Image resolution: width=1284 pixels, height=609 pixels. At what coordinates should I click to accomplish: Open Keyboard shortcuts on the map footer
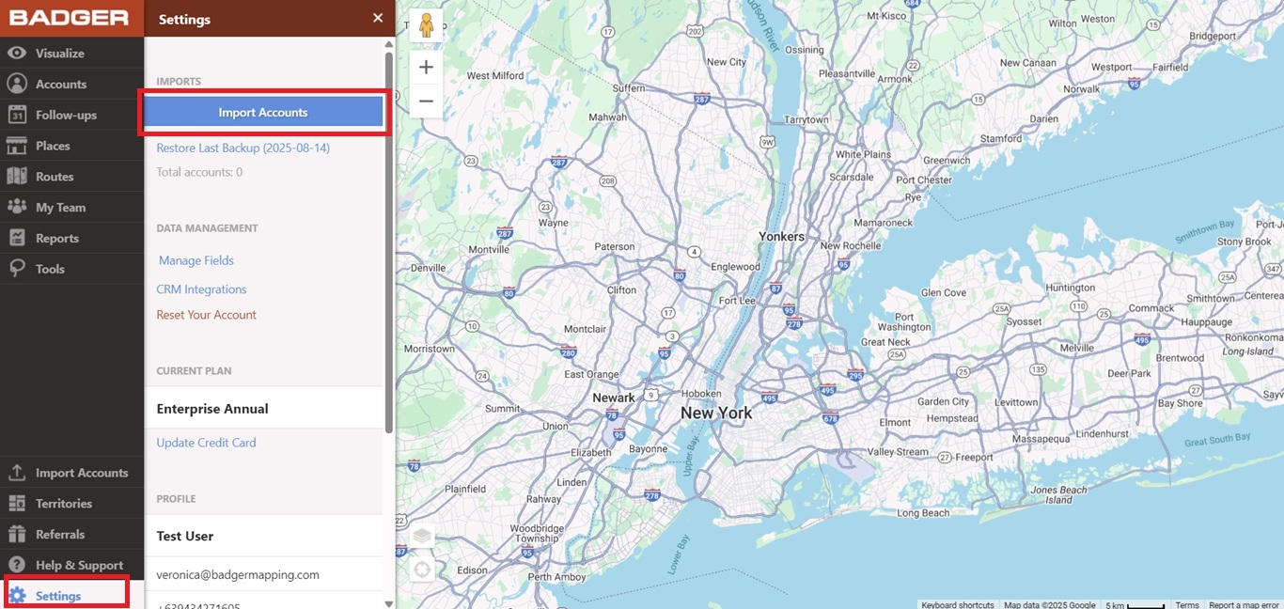point(958,604)
